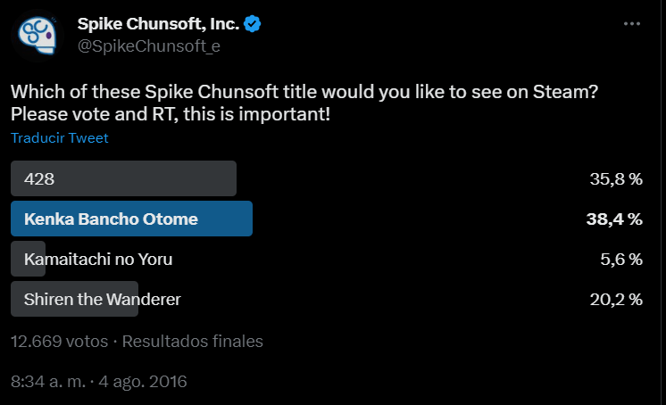Click the 12.669 votos count
Screen dimensions: 666x405
coord(59,341)
